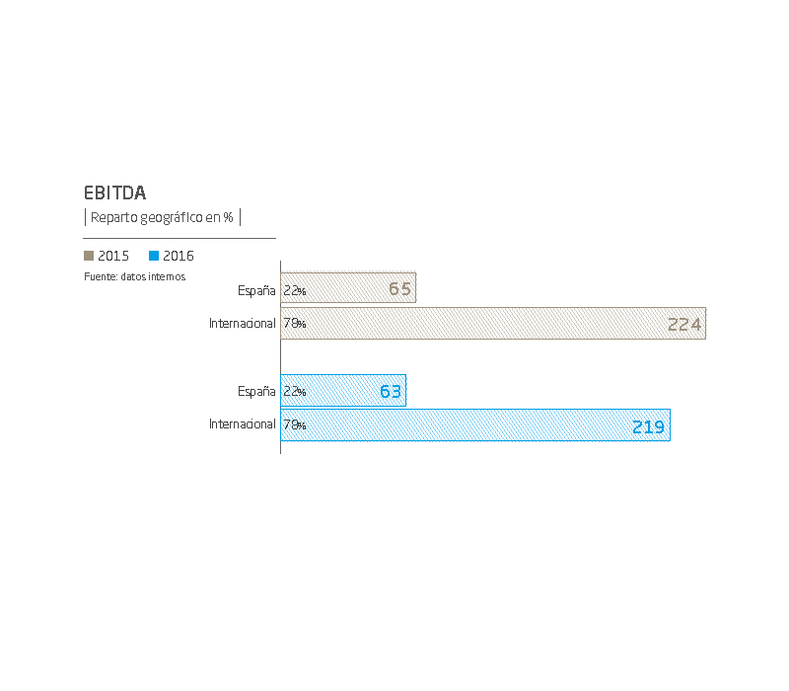Click the value 224 data label
This screenshot has height=691, width=789.
pyautogui.click(x=684, y=325)
